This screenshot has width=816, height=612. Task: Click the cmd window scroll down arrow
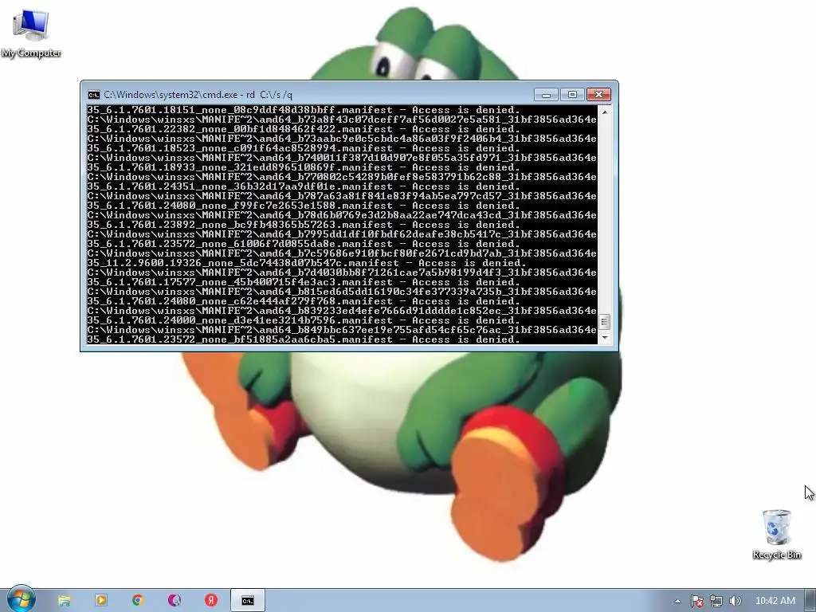(605, 338)
